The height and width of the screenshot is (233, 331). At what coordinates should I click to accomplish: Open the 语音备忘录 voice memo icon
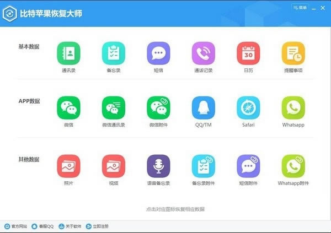158,166
